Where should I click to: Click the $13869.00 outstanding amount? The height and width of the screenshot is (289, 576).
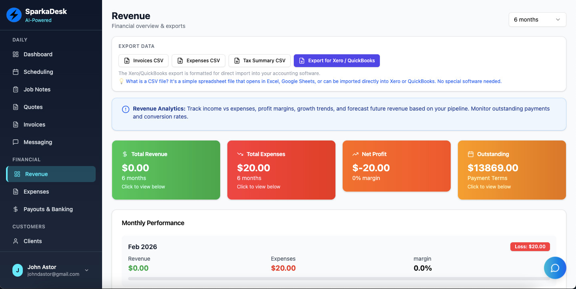pos(493,168)
